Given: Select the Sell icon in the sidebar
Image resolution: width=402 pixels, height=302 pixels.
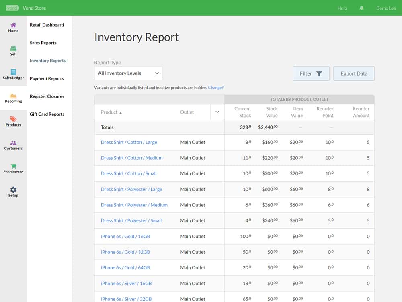Looking at the screenshot, I should coord(13,51).
